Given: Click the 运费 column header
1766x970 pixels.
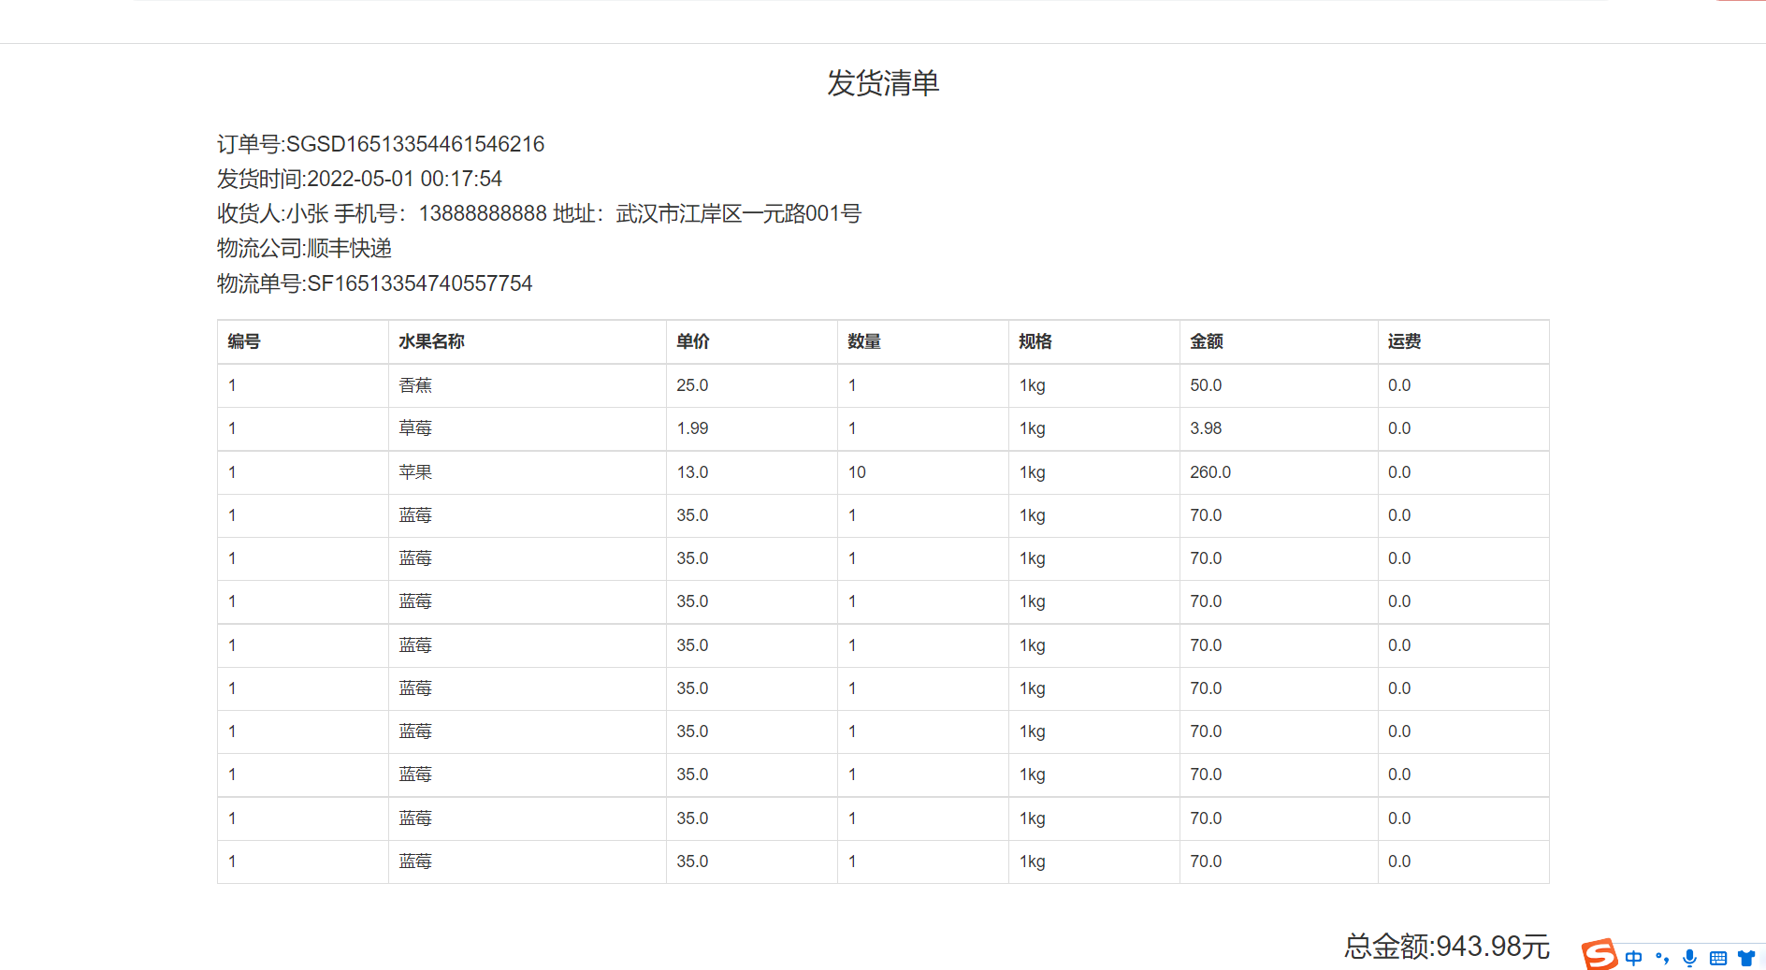Looking at the screenshot, I should tap(1464, 342).
